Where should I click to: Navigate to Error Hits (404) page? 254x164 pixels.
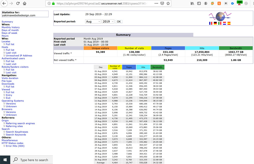pos(15,146)
